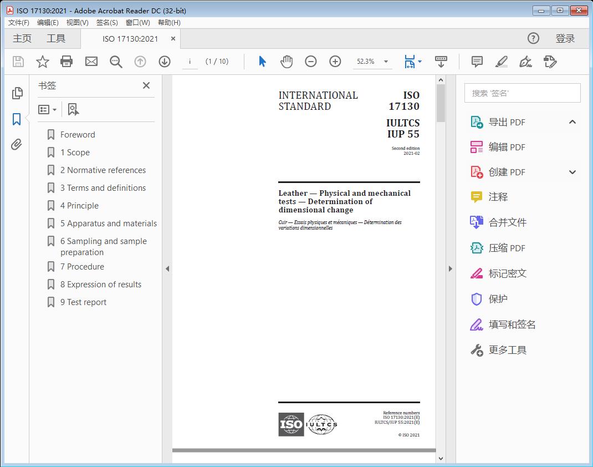Collapse the 导出 PDF section
The image size is (593, 467).
(x=572, y=122)
